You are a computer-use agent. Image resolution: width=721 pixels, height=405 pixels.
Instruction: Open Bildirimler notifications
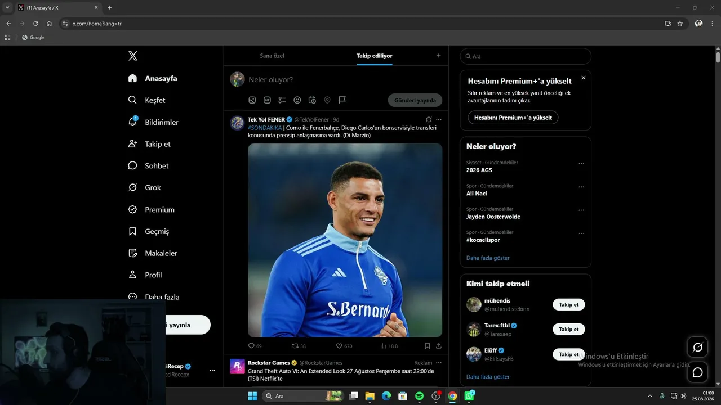(x=153, y=122)
